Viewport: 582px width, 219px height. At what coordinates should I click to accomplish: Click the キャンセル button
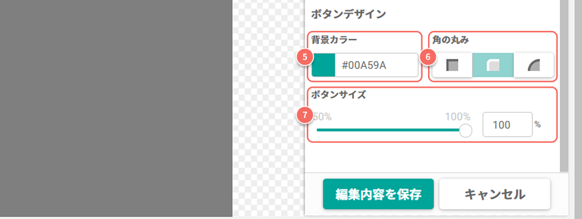495,194
